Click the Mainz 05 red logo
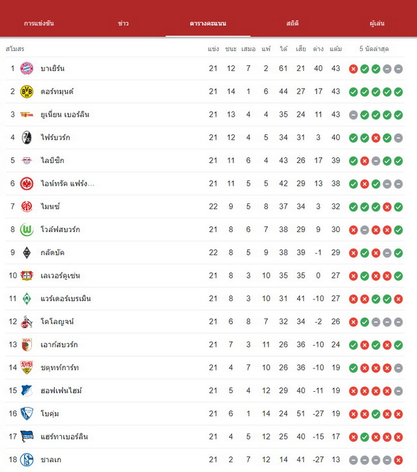The image size is (417, 472). (x=27, y=207)
